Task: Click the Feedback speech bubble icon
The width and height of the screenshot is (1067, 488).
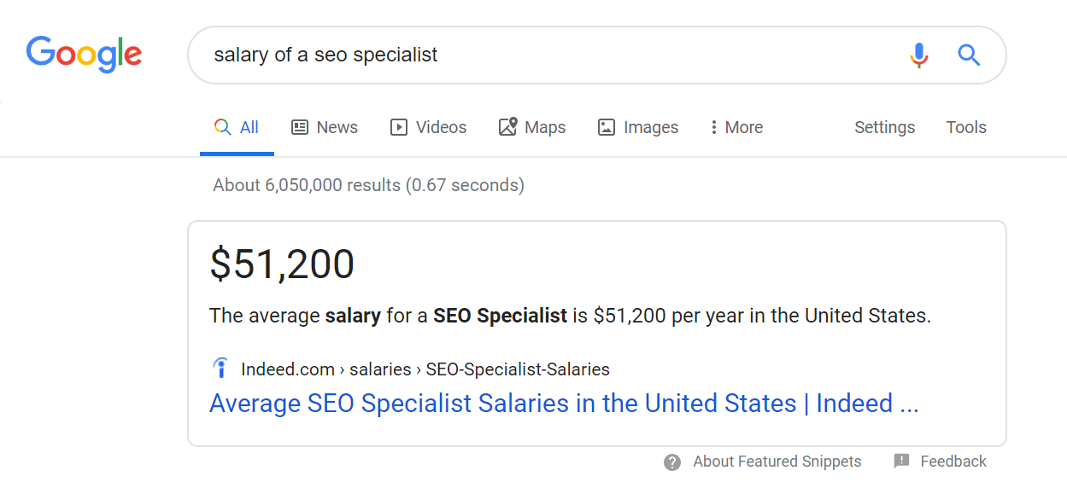Action: point(901,462)
